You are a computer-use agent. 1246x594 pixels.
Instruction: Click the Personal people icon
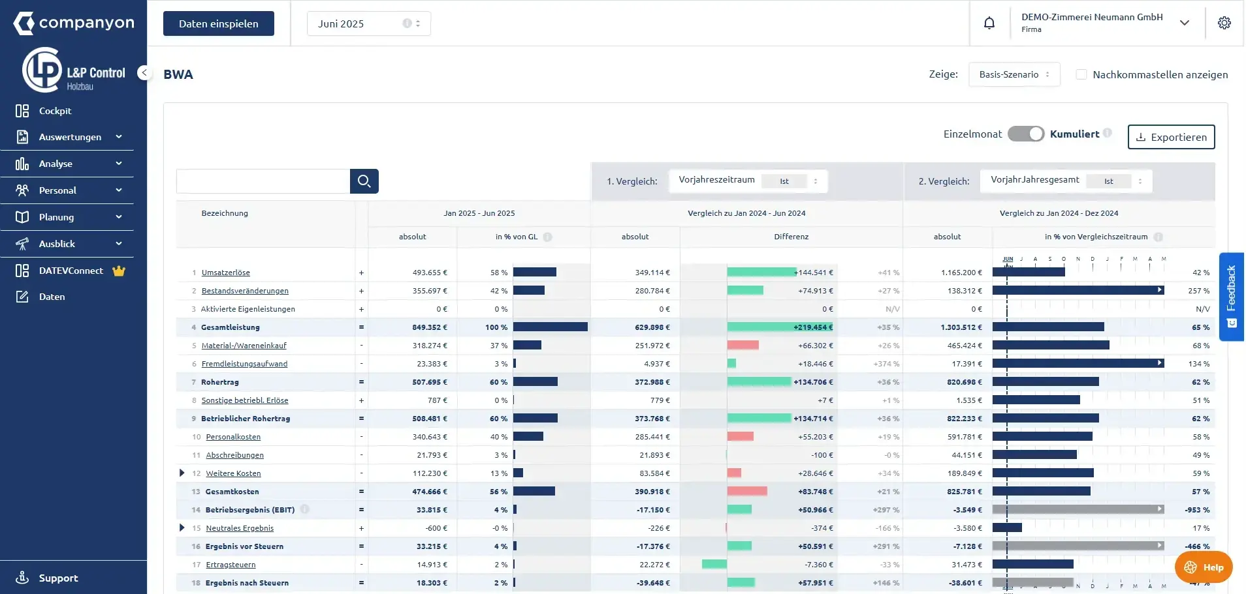point(22,190)
